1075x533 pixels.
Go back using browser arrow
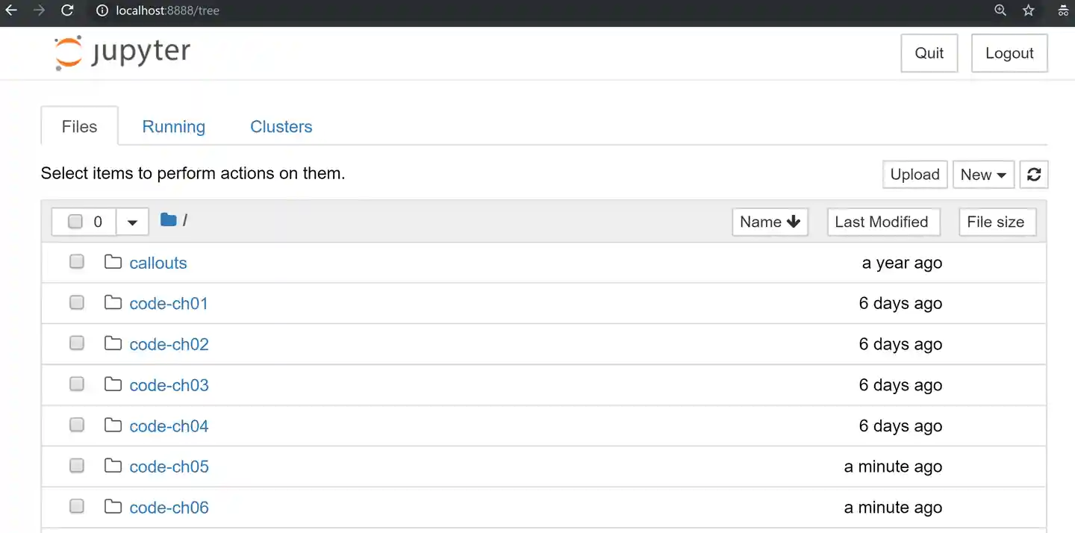point(11,10)
